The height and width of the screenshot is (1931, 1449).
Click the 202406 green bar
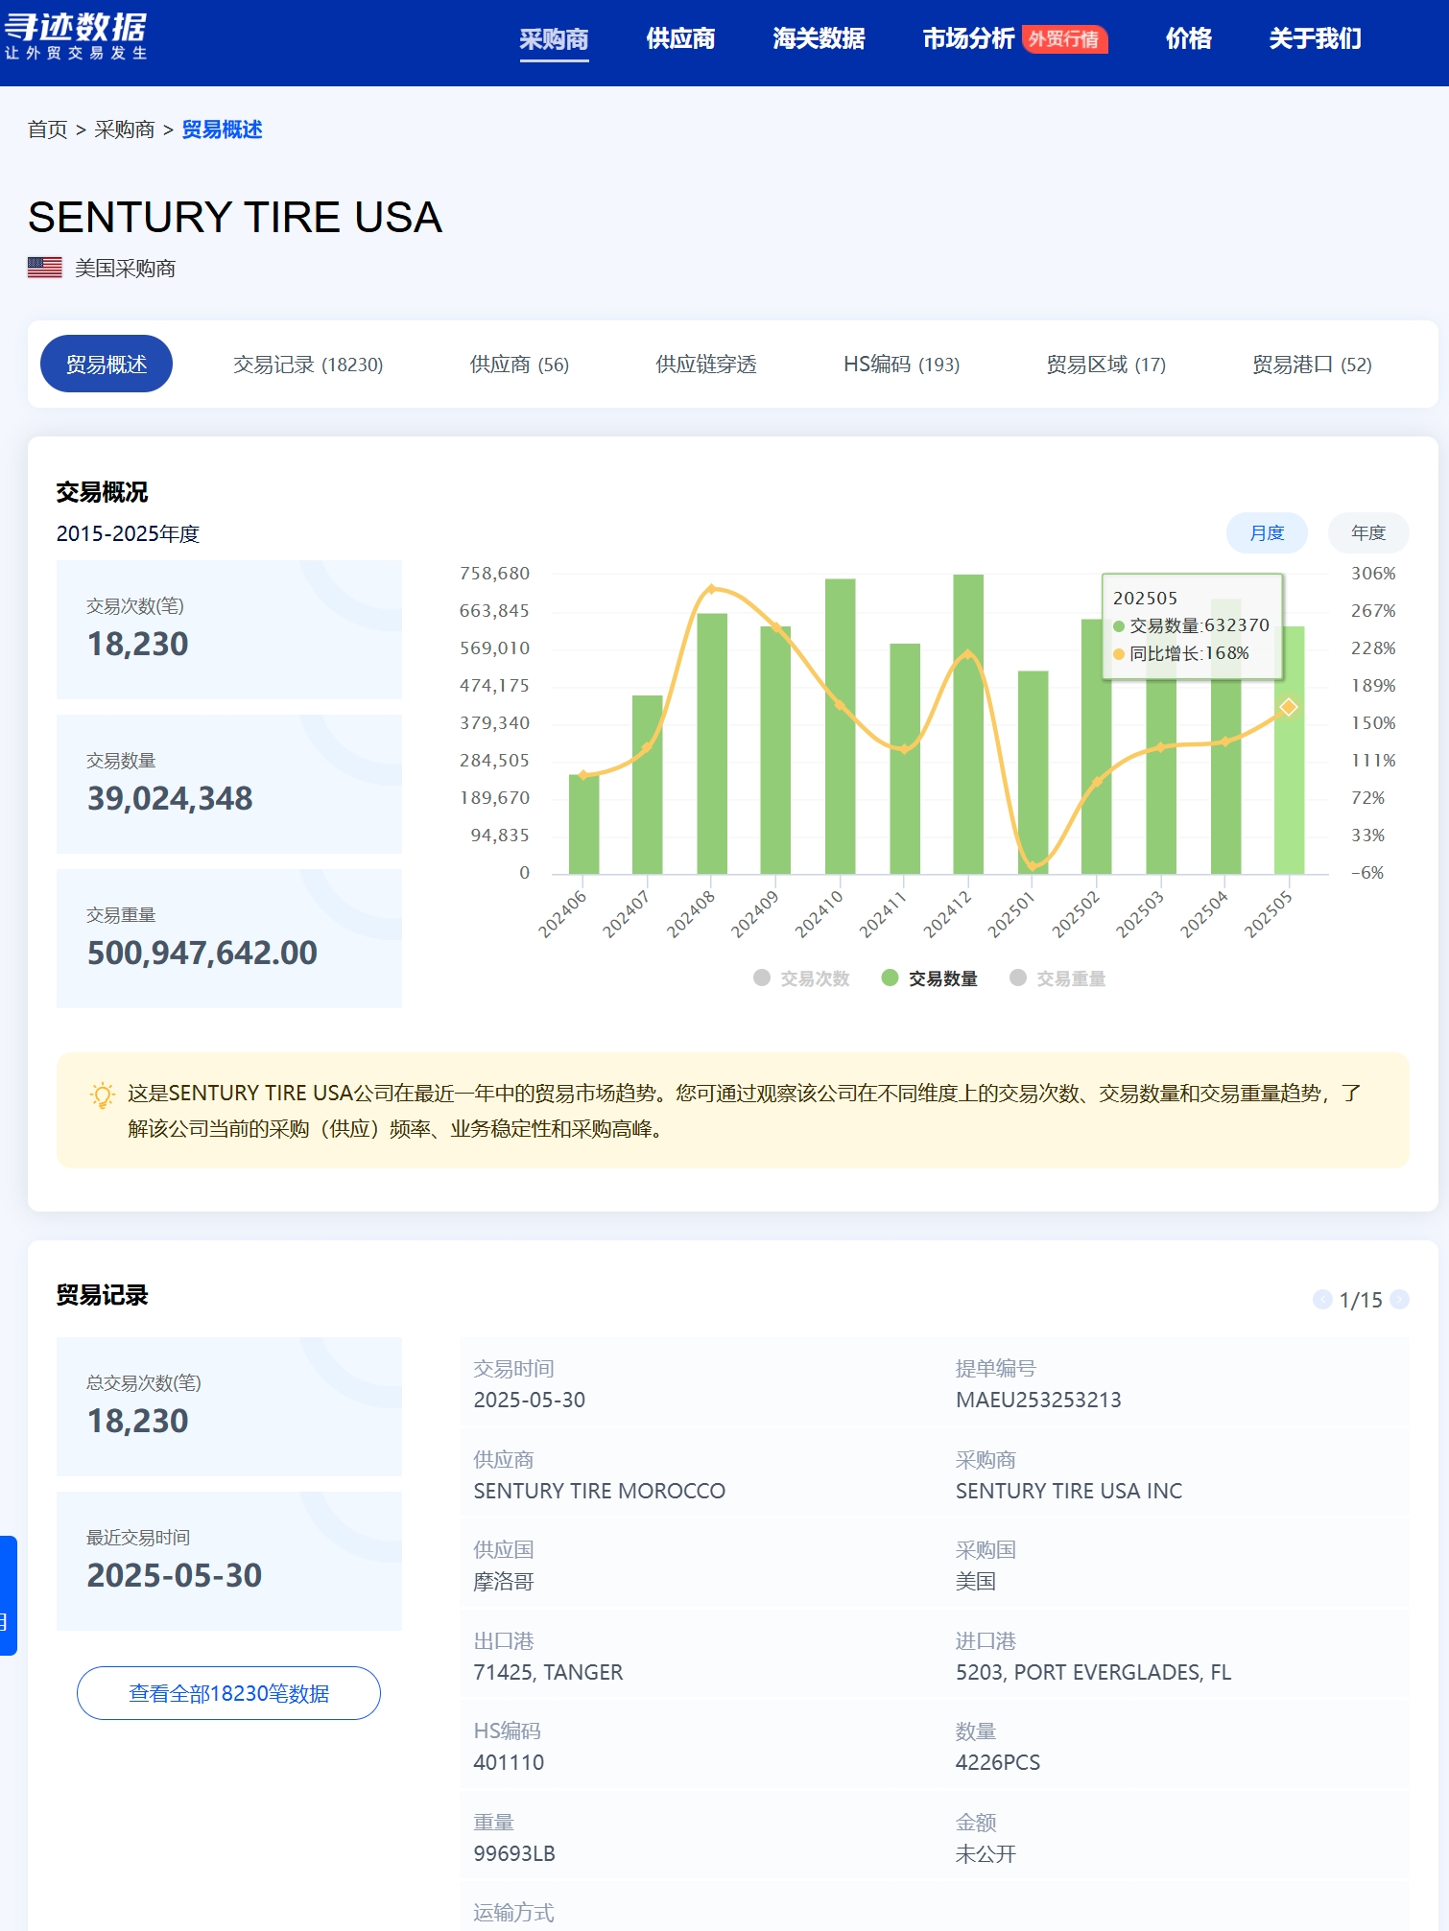click(583, 824)
